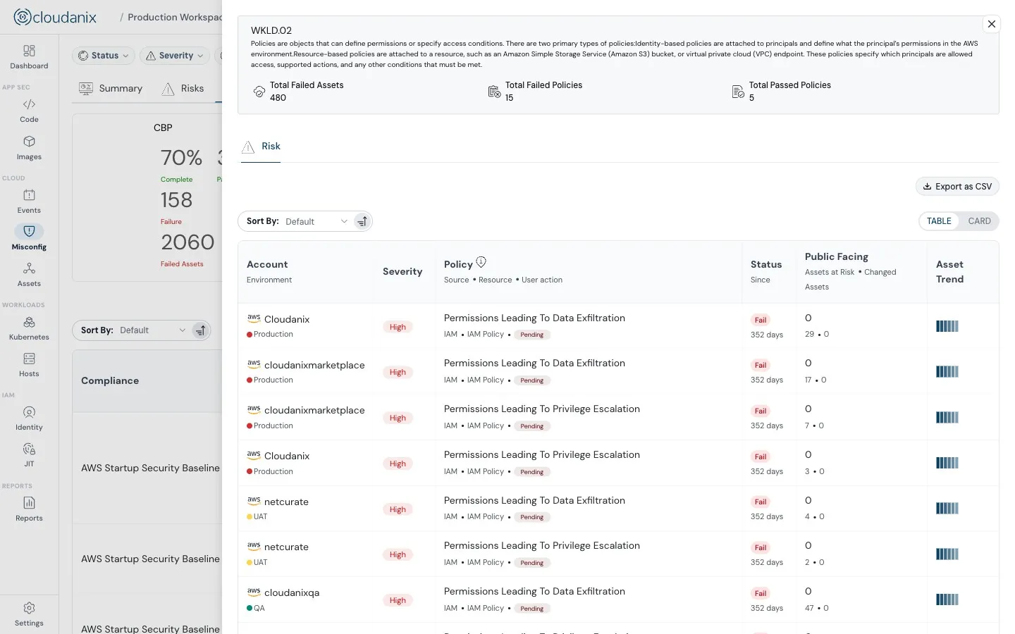Open Events in the sidebar

[29, 201]
